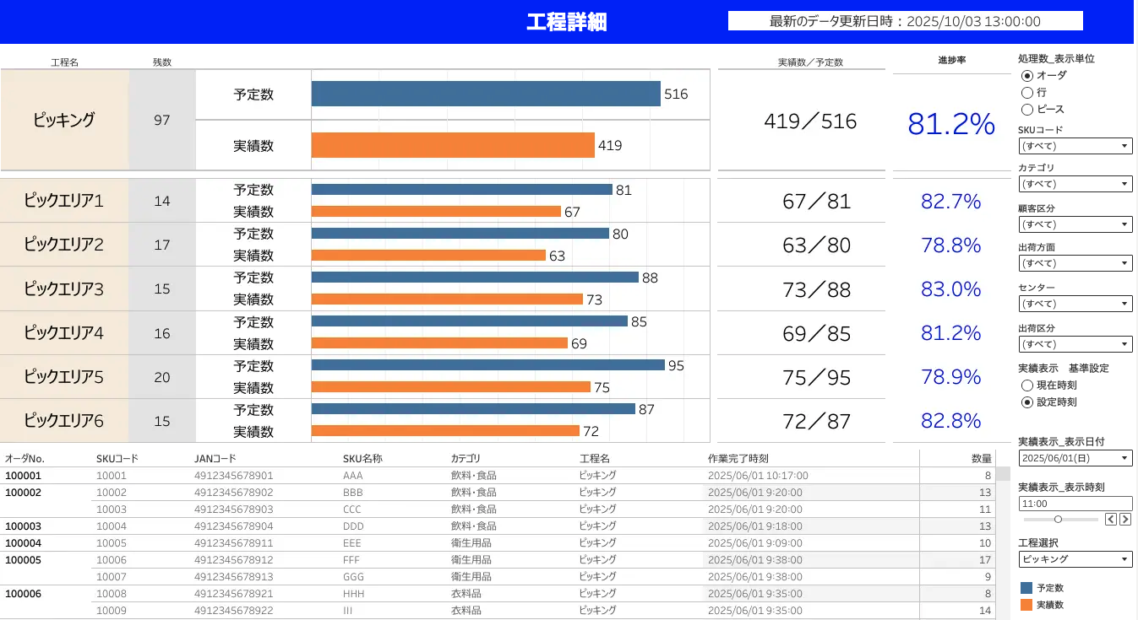The width and height of the screenshot is (1138, 620).
Task: Click the 81.2% progress rate for ピッキング total
Action: coord(951,124)
